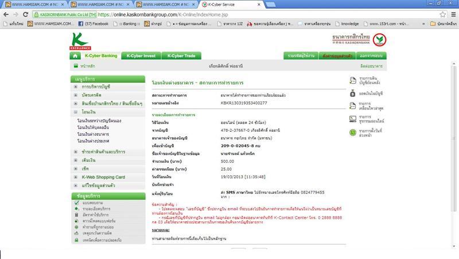Click the star รายละเอียดบริการ icon

76,209
